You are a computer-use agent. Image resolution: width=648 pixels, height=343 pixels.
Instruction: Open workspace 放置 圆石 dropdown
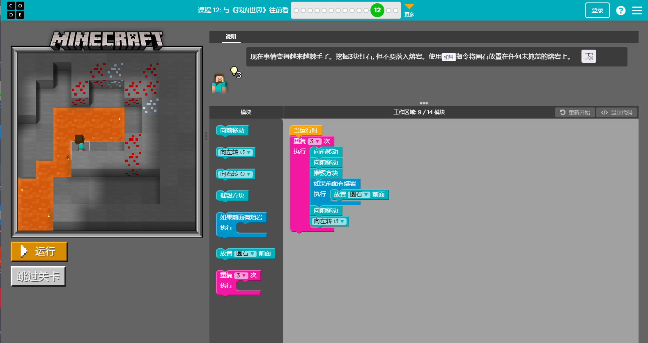(359, 194)
